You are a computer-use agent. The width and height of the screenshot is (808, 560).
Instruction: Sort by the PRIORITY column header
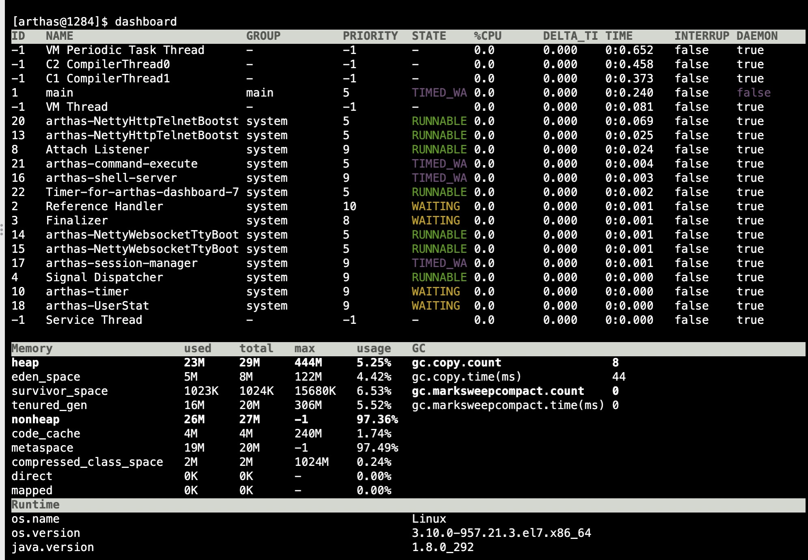click(x=370, y=36)
